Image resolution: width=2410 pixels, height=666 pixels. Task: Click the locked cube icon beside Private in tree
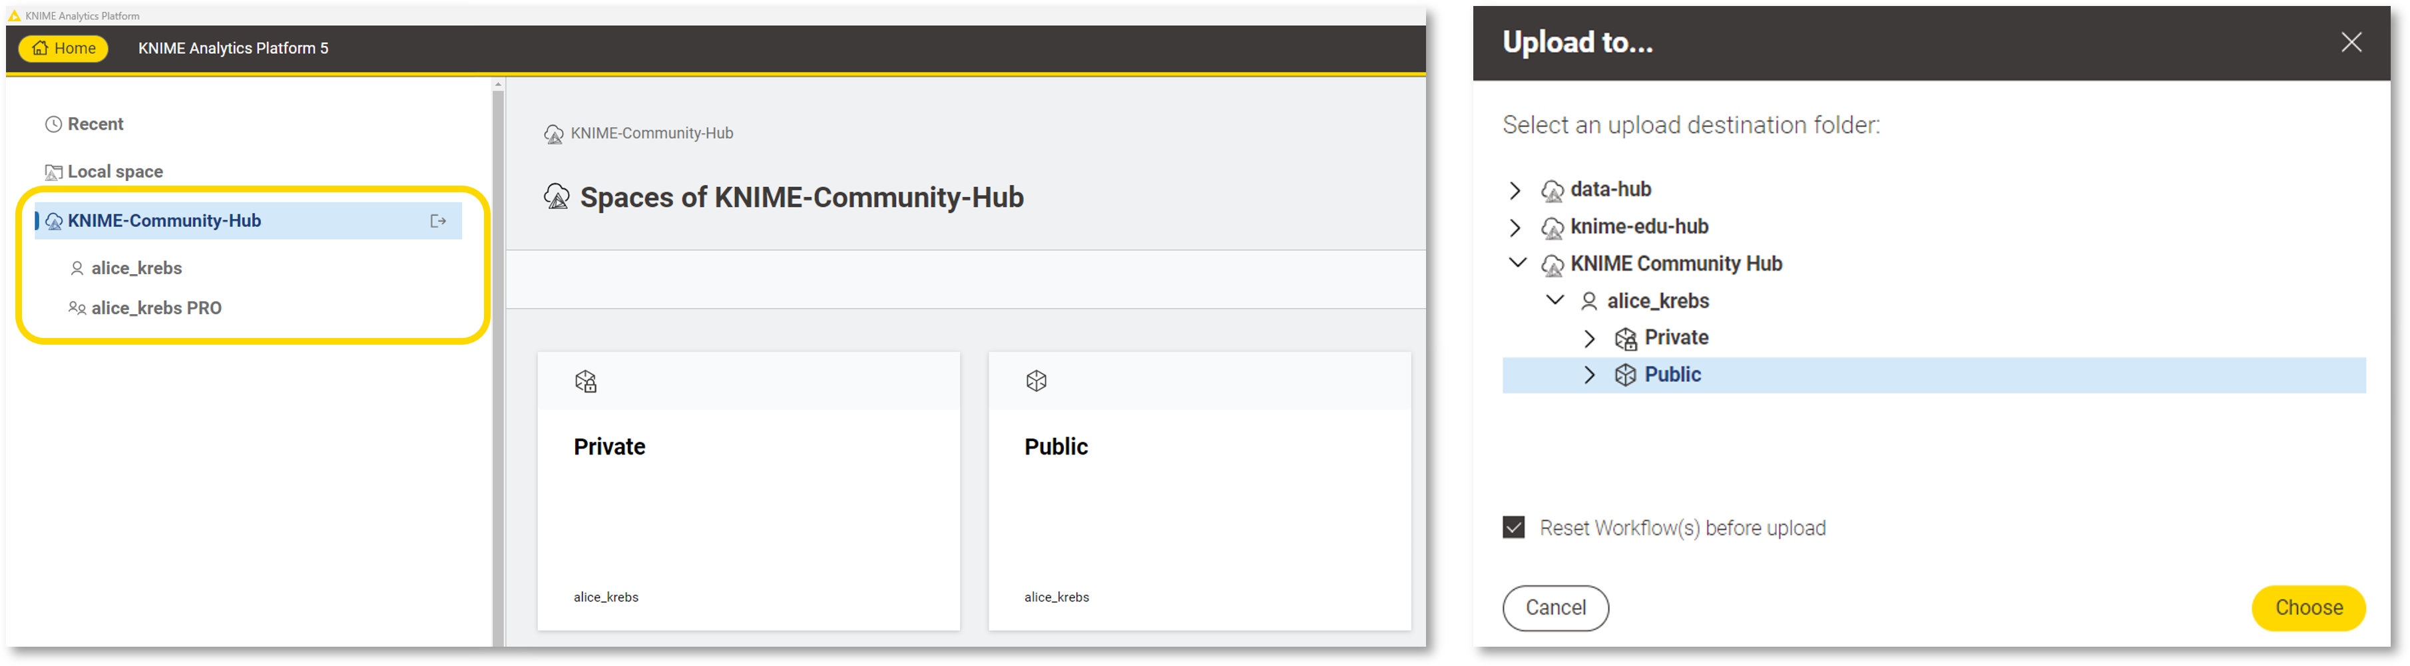coord(1626,339)
